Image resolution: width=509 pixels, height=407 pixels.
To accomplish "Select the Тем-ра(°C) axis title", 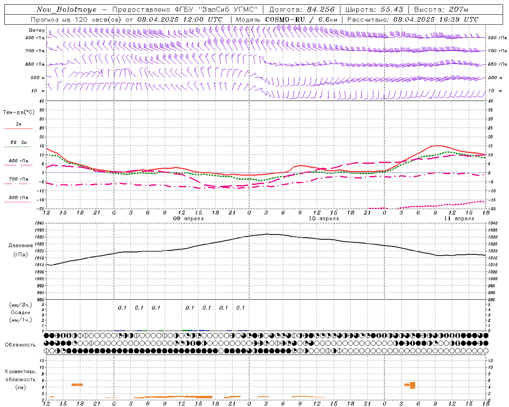I will 19,112.
